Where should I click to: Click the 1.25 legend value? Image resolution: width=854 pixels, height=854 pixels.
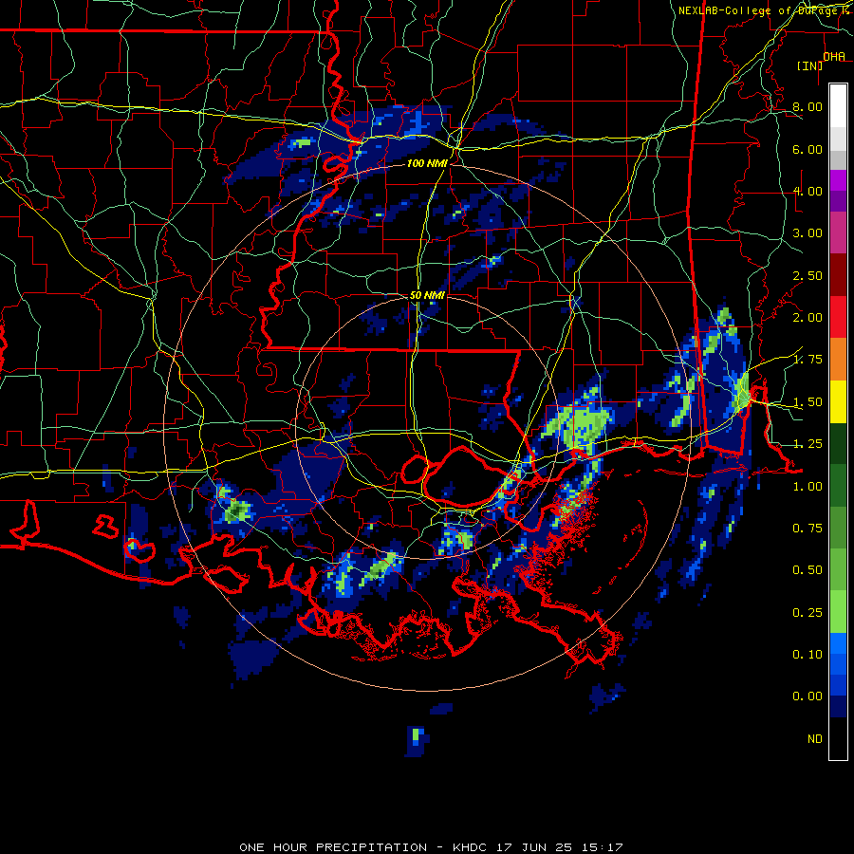pos(808,444)
